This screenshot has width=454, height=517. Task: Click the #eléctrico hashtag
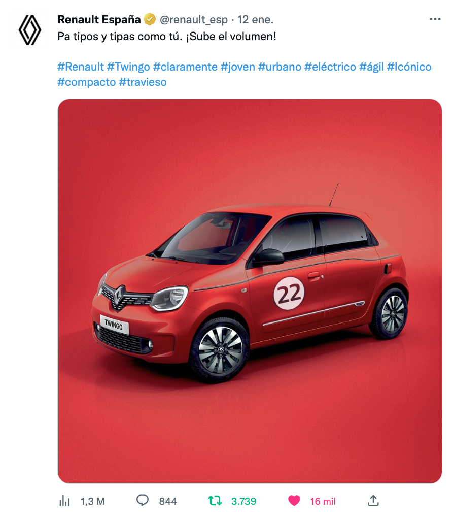tap(330, 67)
